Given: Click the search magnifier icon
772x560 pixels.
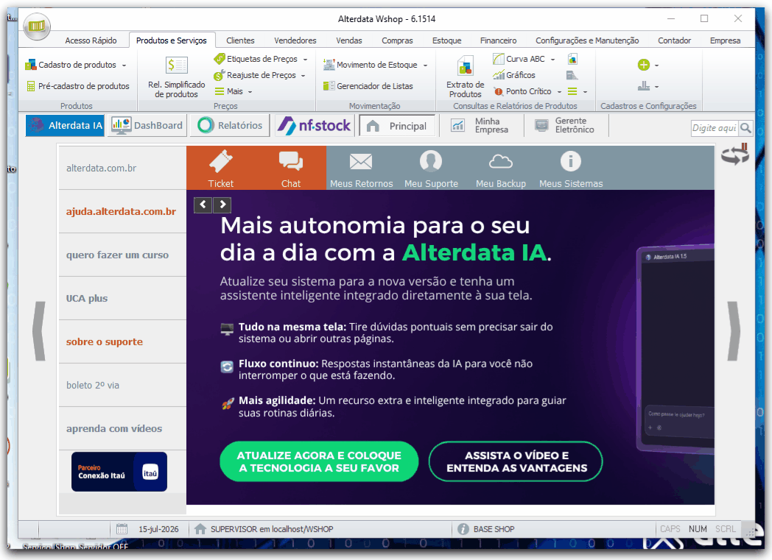Looking at the screenshot, I should 746,128.
